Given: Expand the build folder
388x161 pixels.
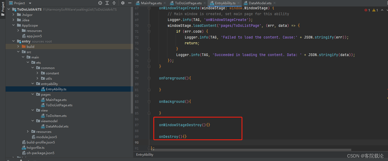Looking at the screenshot, I should click(x=18, y=46).
